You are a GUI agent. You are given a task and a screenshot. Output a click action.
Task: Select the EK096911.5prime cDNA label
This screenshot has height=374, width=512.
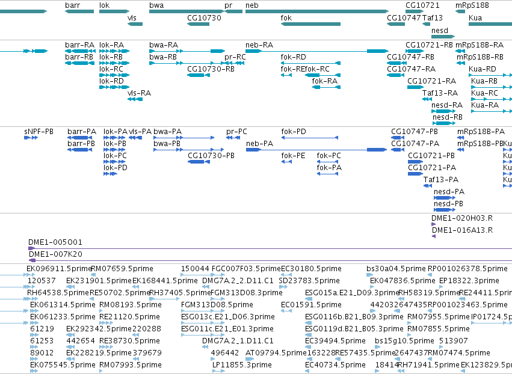coord(59,269)
